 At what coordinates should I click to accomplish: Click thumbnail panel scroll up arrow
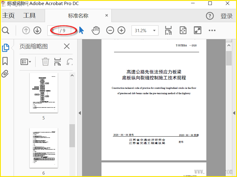point(72,76)
